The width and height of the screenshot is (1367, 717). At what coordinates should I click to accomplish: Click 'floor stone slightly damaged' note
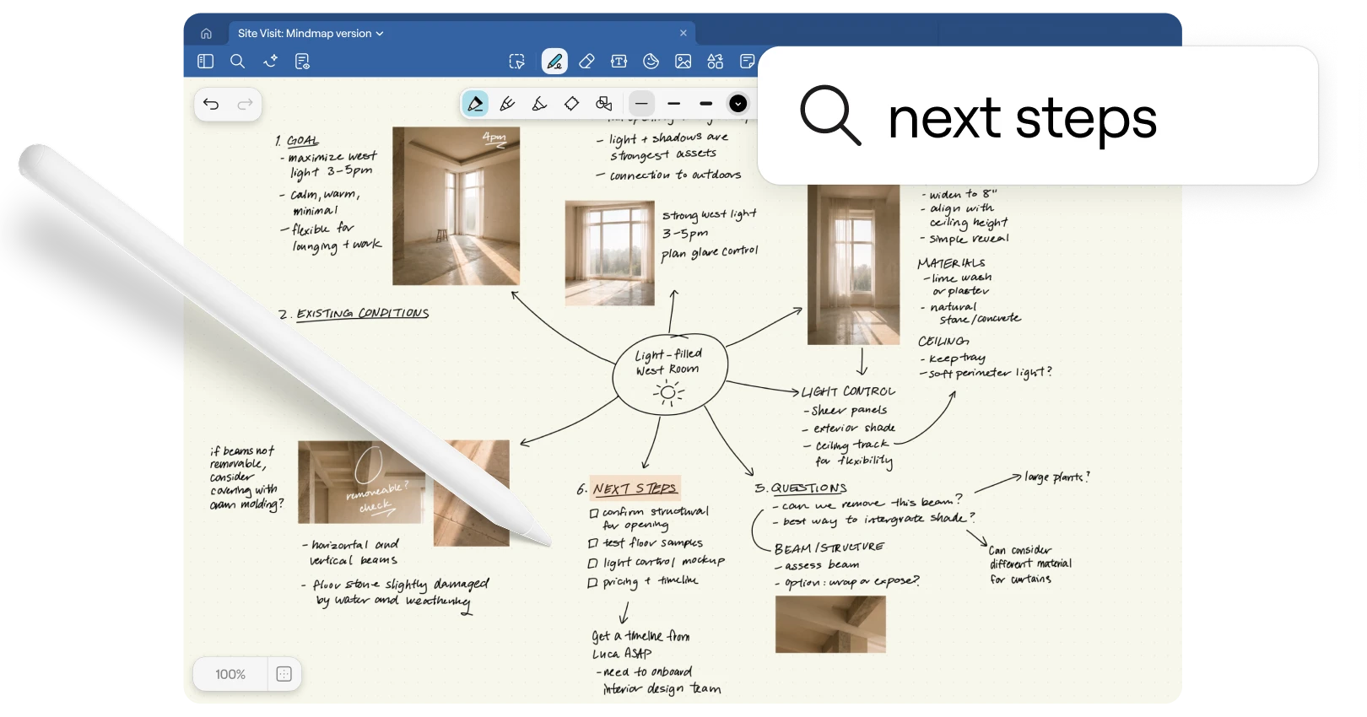click(x=394, y=593)
